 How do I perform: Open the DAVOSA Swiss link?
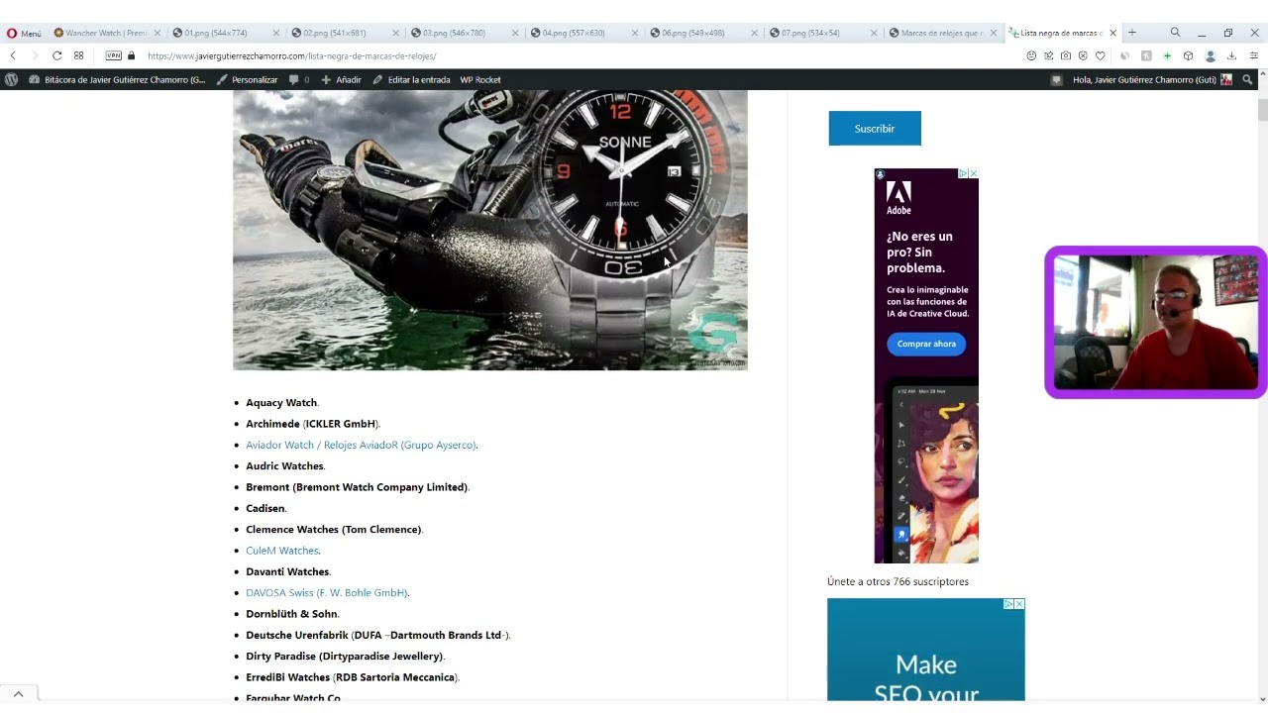coord(327,592)
